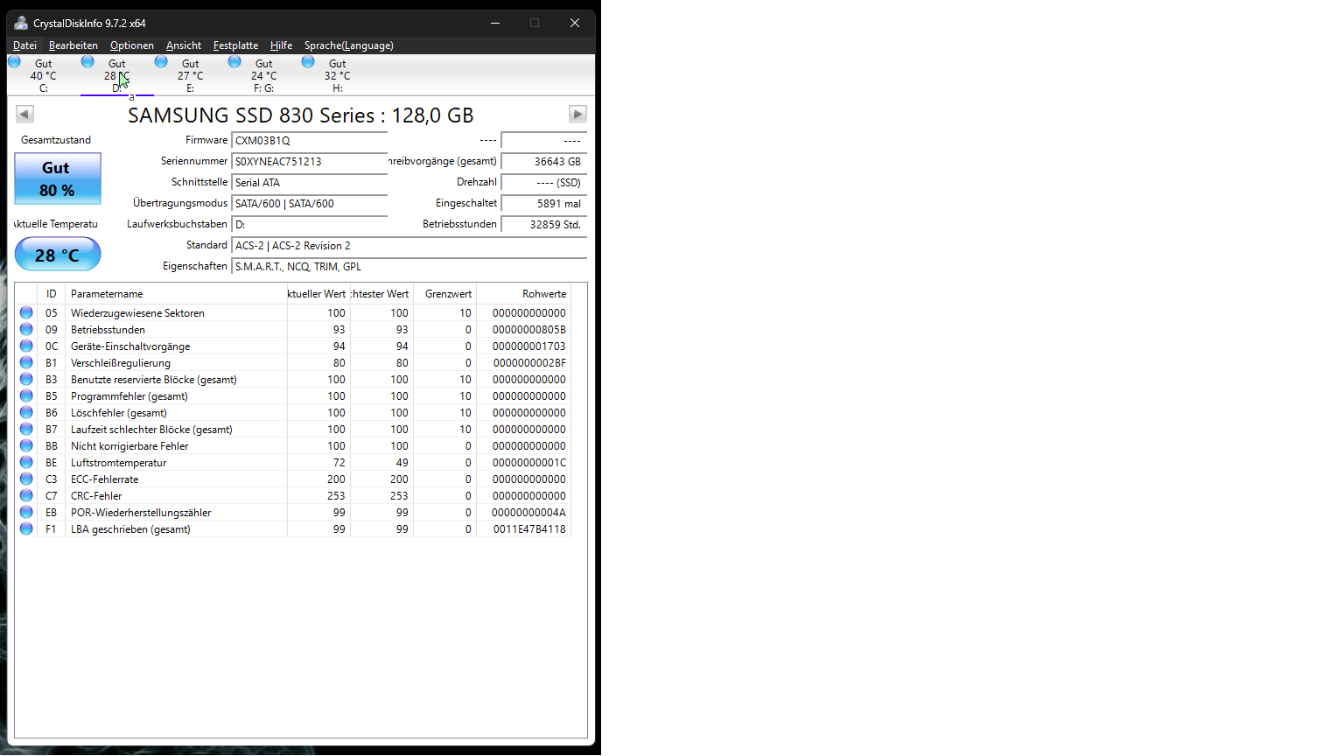Click raw value 0000000002BF
This screenshot has width=1344, height=756.
tap(529, 363)
